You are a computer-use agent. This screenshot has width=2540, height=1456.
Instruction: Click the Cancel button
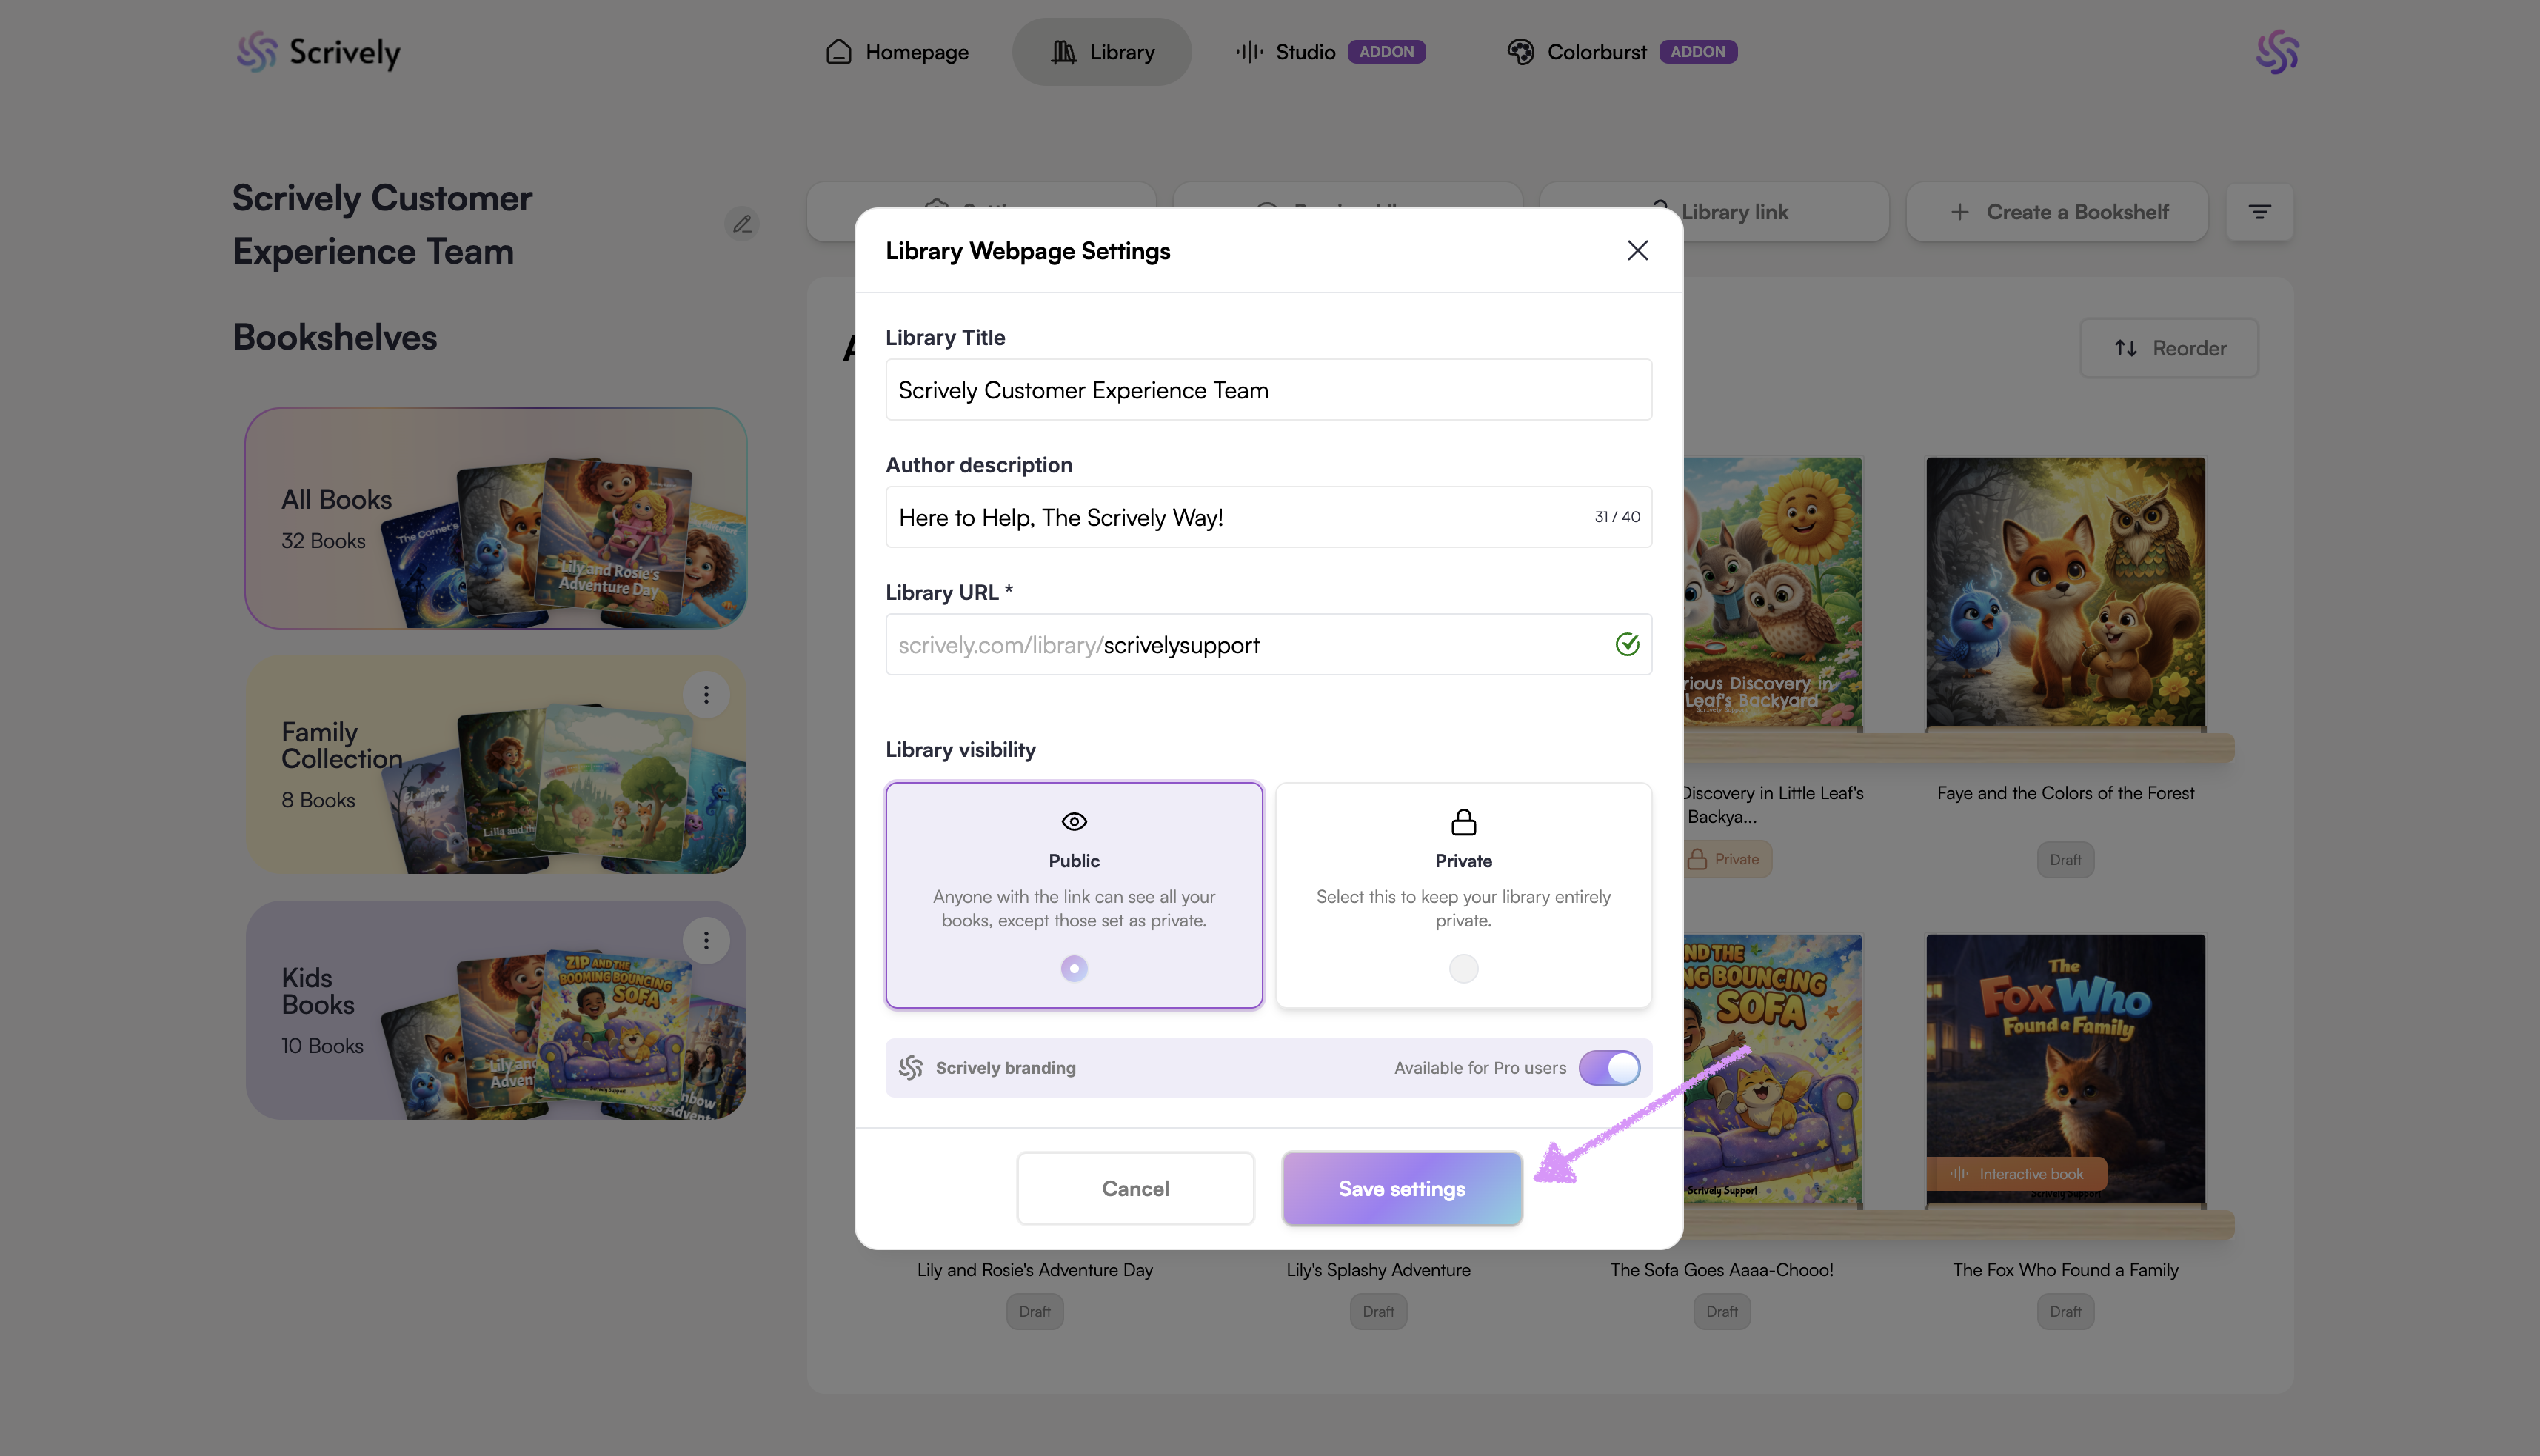pyautogui.click(x=1134, y=1188)
